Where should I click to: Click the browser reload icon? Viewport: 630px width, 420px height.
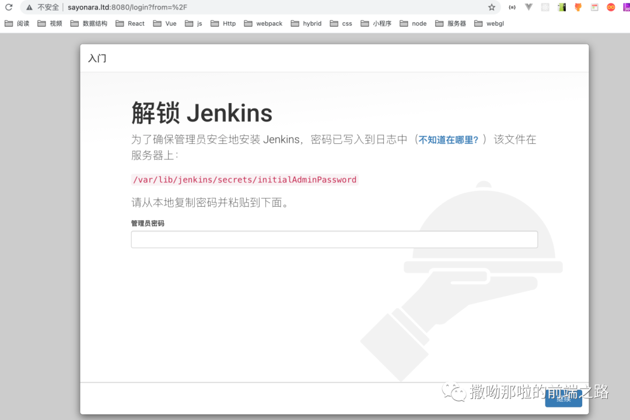click(9, 7)
